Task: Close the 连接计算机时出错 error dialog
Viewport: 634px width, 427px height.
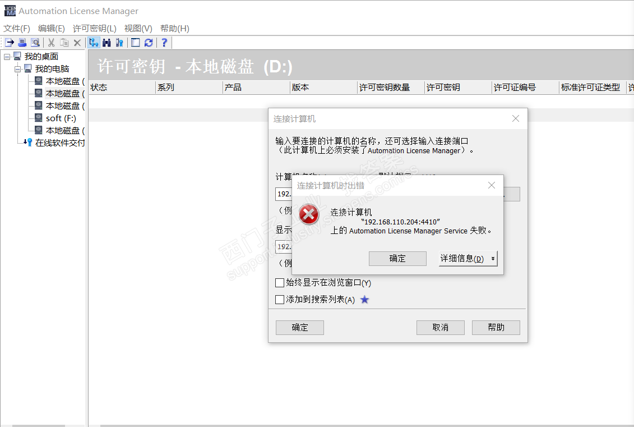Action: click(x=492, y=185)
